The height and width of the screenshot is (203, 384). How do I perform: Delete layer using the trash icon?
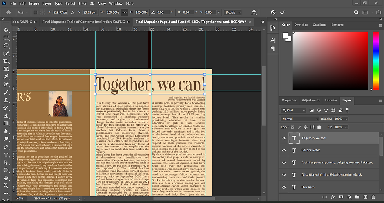[x=373, y=197]
